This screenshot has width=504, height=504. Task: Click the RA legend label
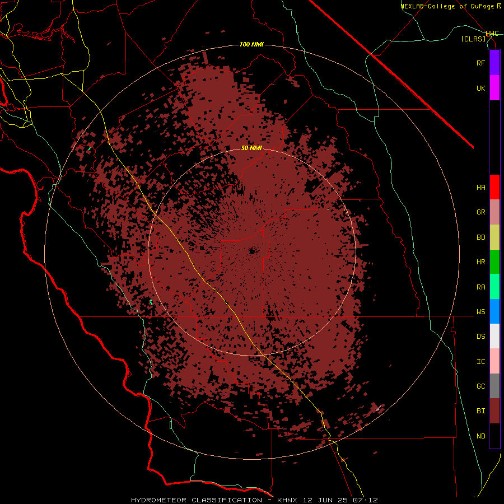480,287
